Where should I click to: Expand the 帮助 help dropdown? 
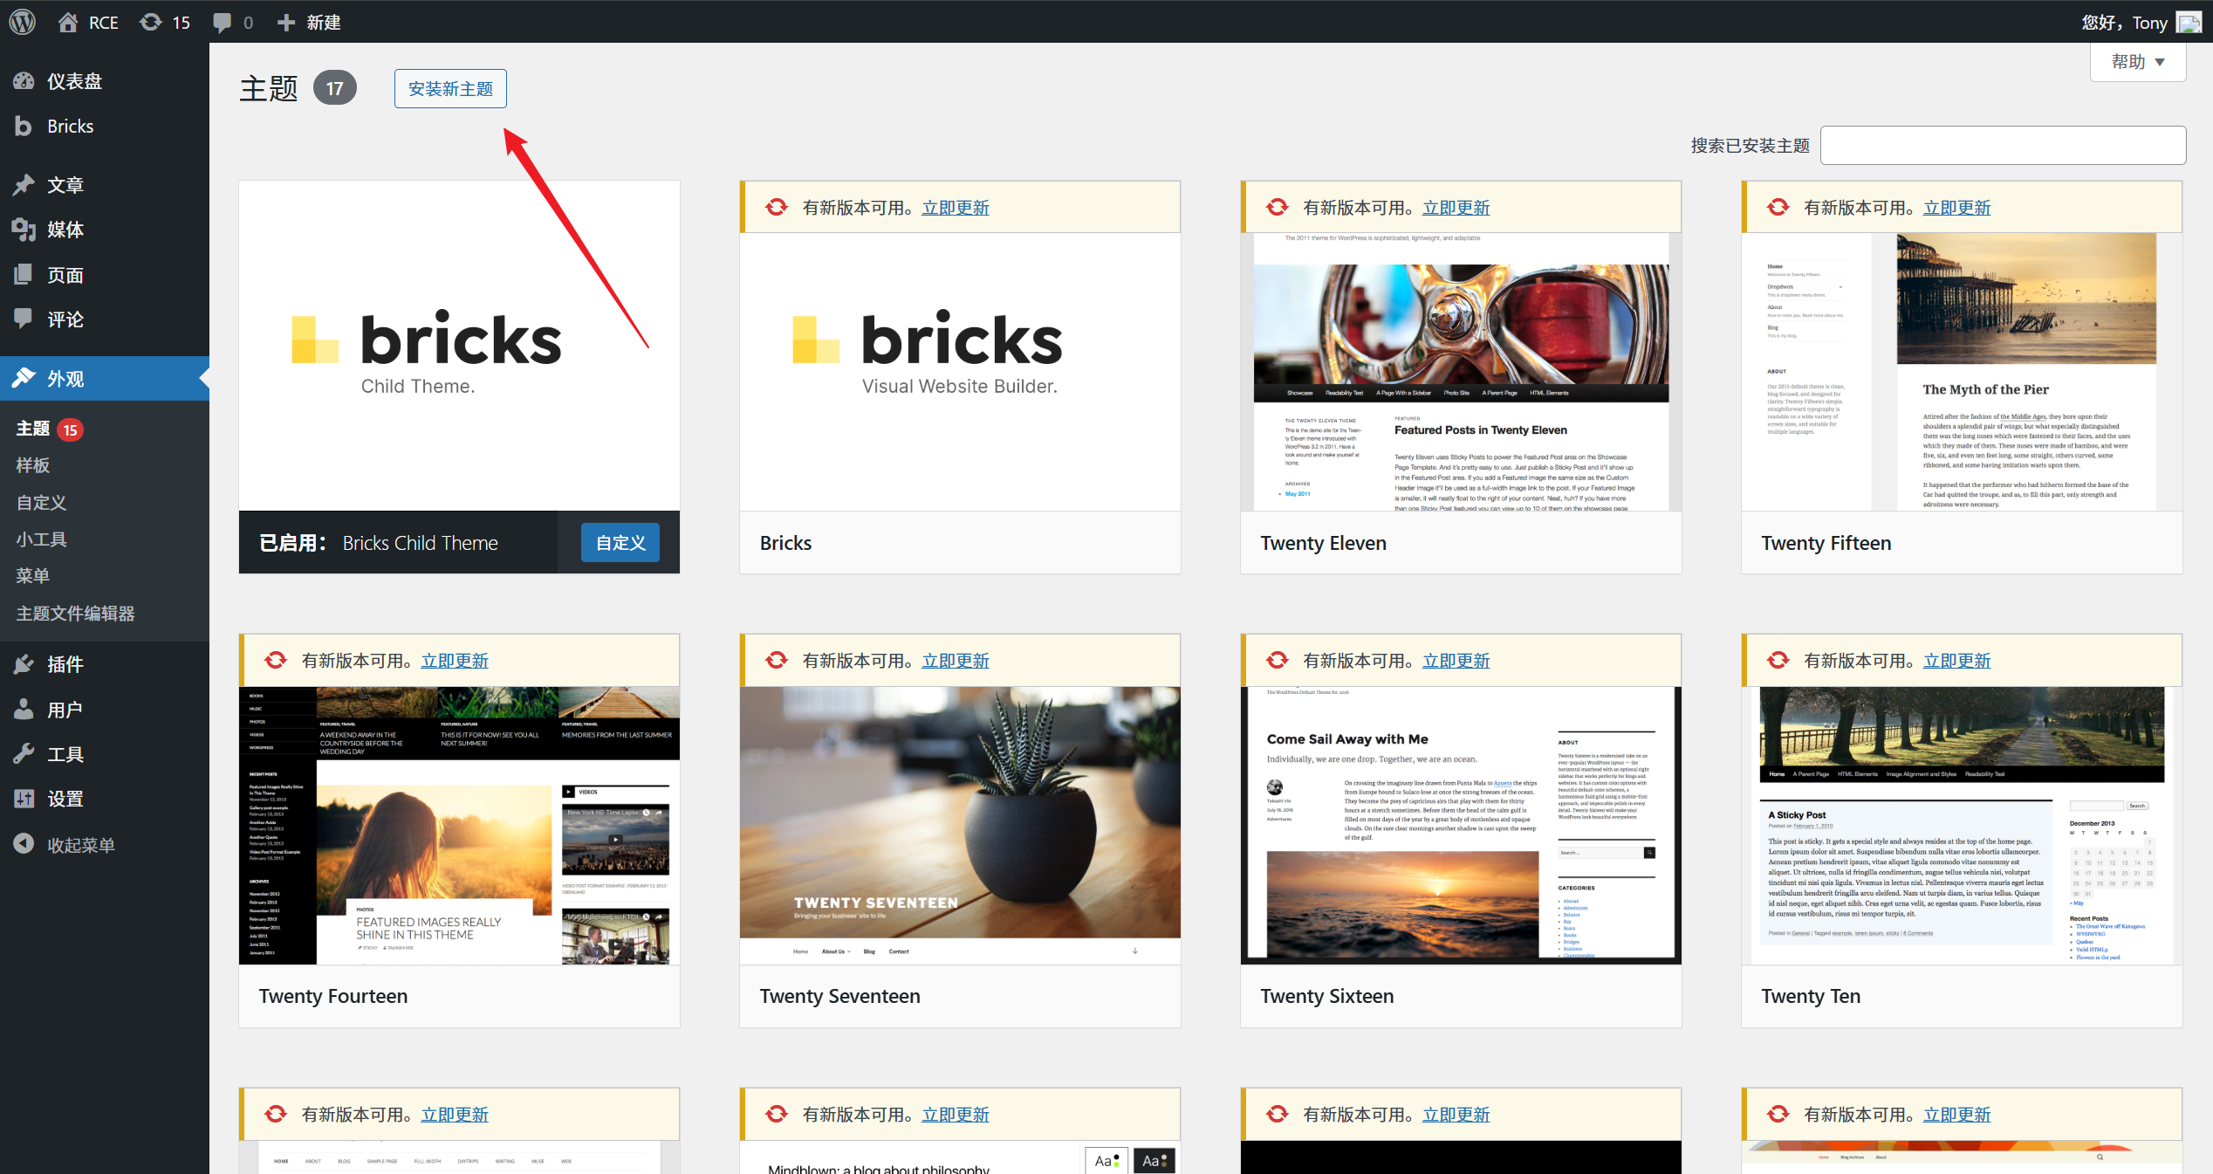point(2137,62)
